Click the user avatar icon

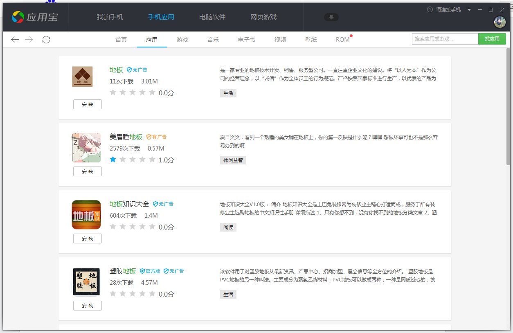click(x=500, y=22)
